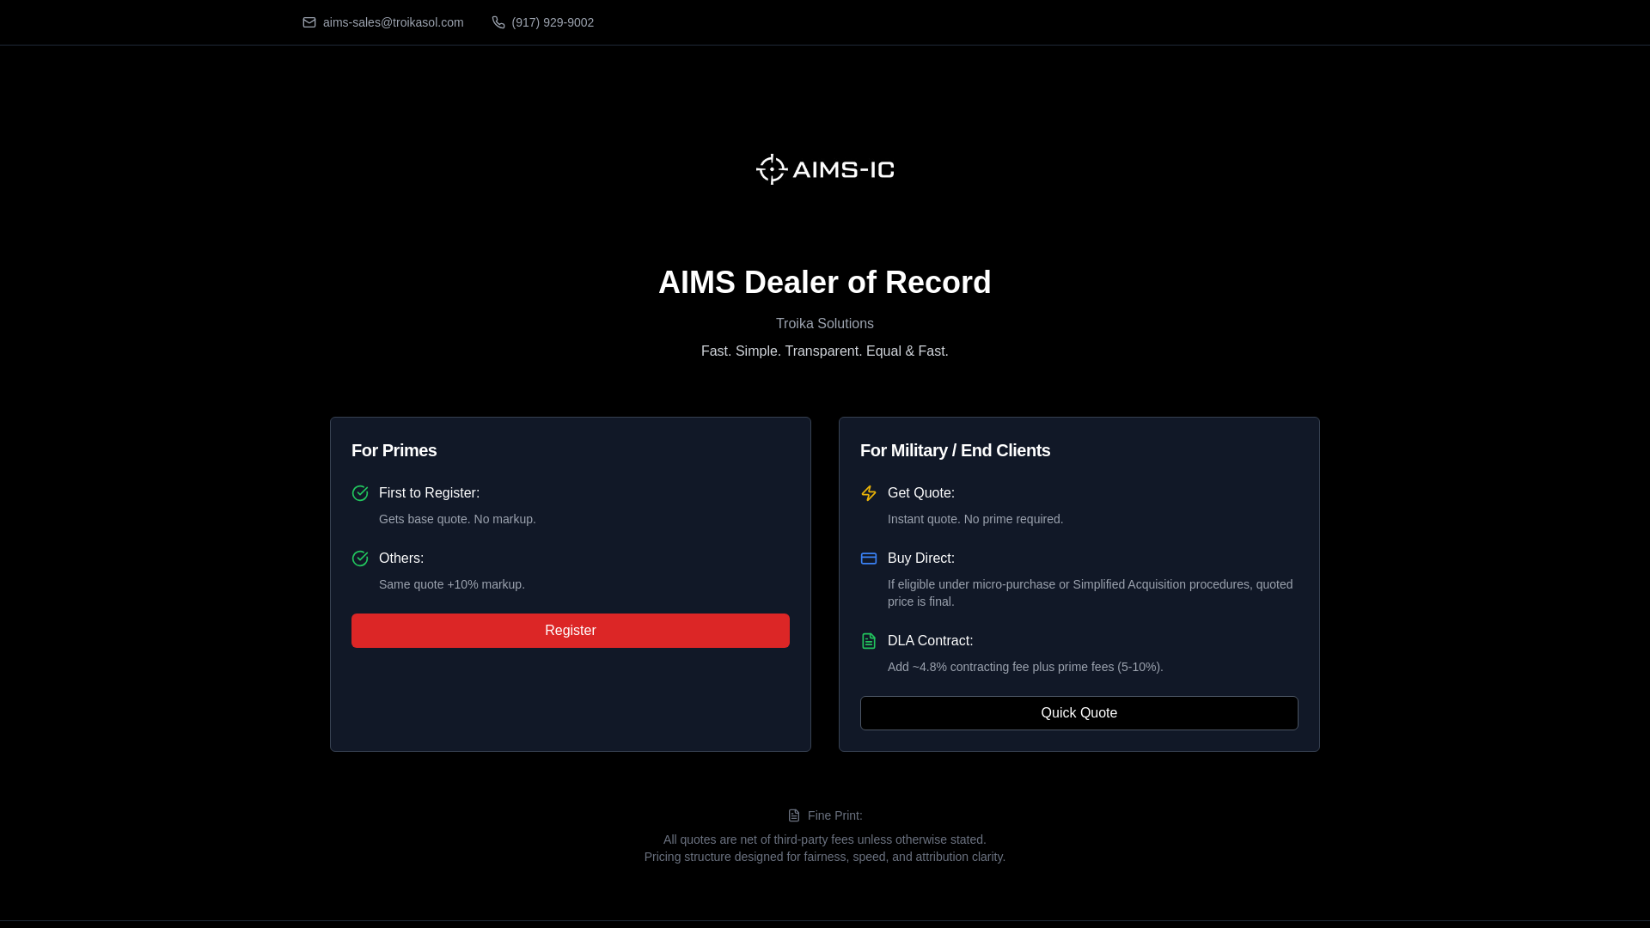Click the green document icon beside DLA Contract
Viewport: 1650px width, 928px height.
tap(869, 640)
